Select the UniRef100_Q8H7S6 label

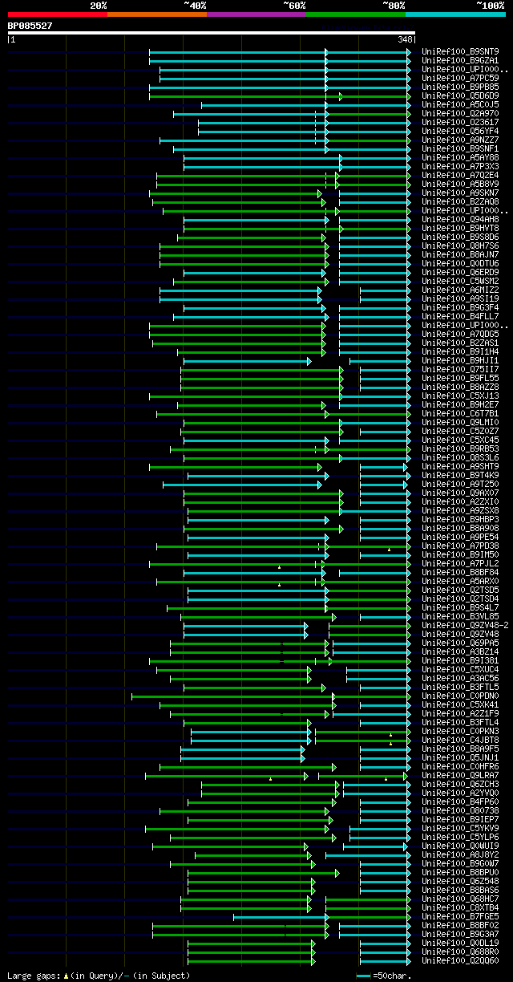click(x=460, y=245)
